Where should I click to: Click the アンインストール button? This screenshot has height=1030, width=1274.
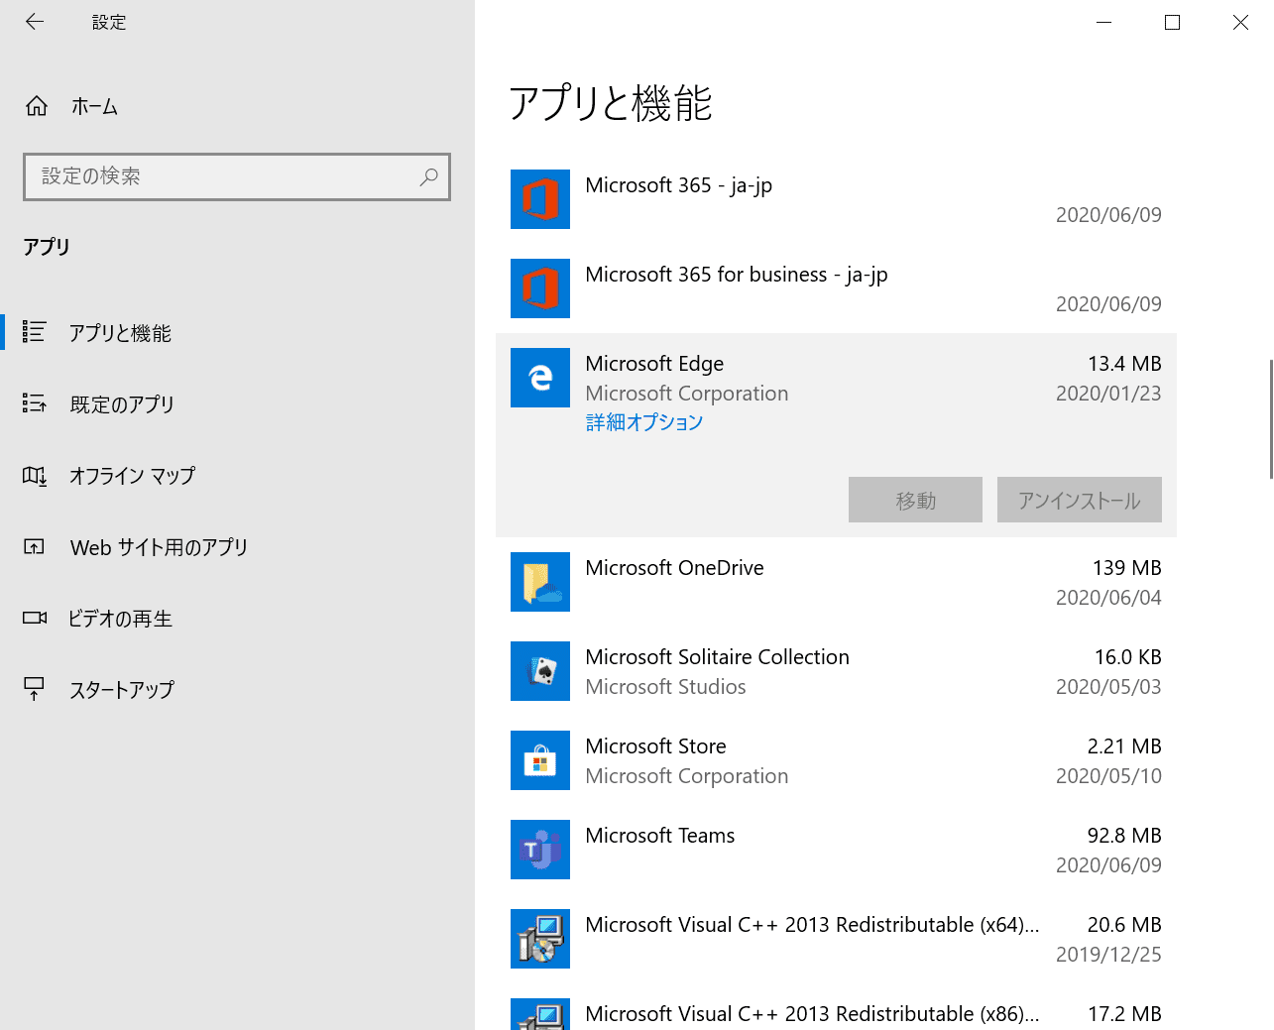pos(1080,500)
